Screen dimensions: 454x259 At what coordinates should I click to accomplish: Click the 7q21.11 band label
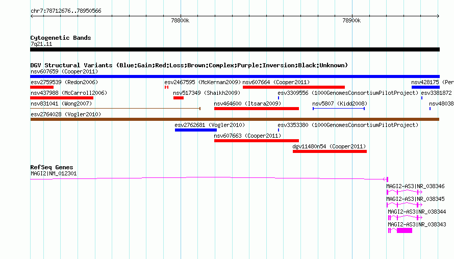pos(41,44)
